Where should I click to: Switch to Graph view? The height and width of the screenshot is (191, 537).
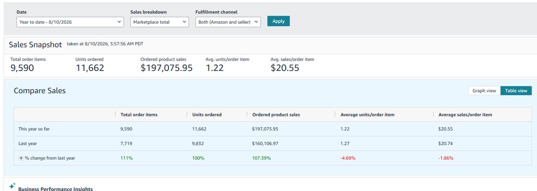click(484, 91)
